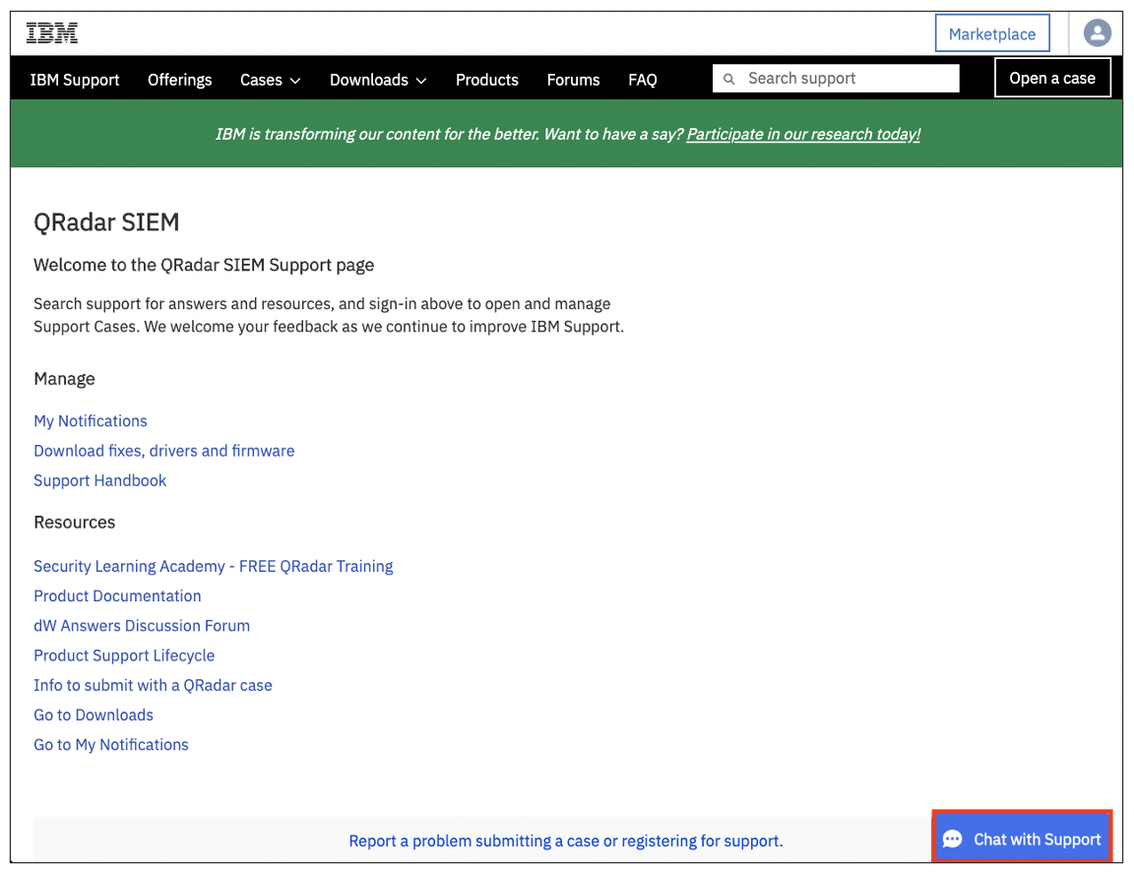This screenshot has height=874, width=1134.
Task: Click the Welcome to the QRadar SIEM Support page text
Action: coord(204,265)
